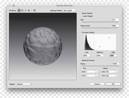Select the 3D rotate object tool

coord(19,10)
